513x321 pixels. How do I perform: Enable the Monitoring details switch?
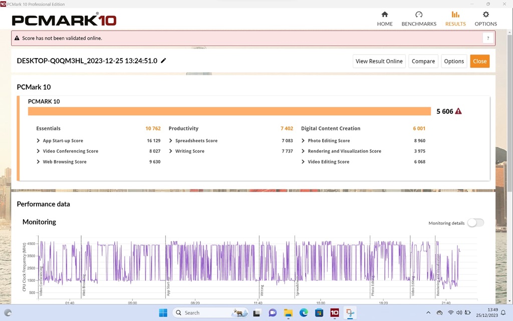tap(475, 223)
